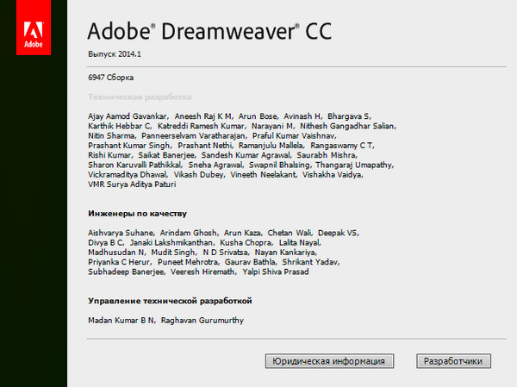
Task: Click the name Saikat Banerjee
Action: tap(166, 155)
